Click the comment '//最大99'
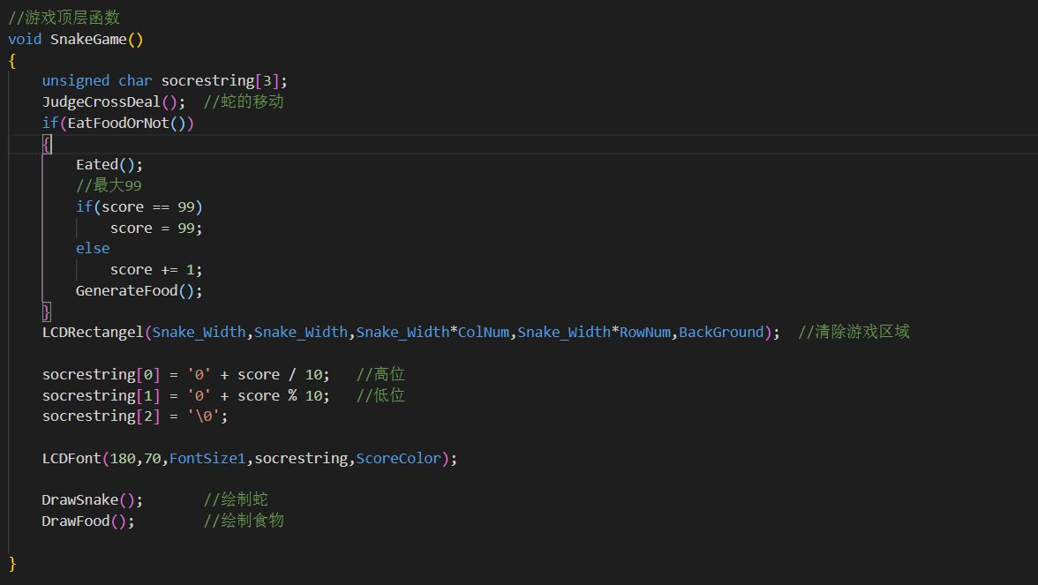1038x585 pixels. coord(109,185)
